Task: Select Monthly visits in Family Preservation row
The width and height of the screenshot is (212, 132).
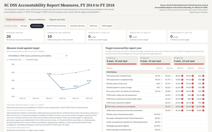Action: tap(155, 114)
